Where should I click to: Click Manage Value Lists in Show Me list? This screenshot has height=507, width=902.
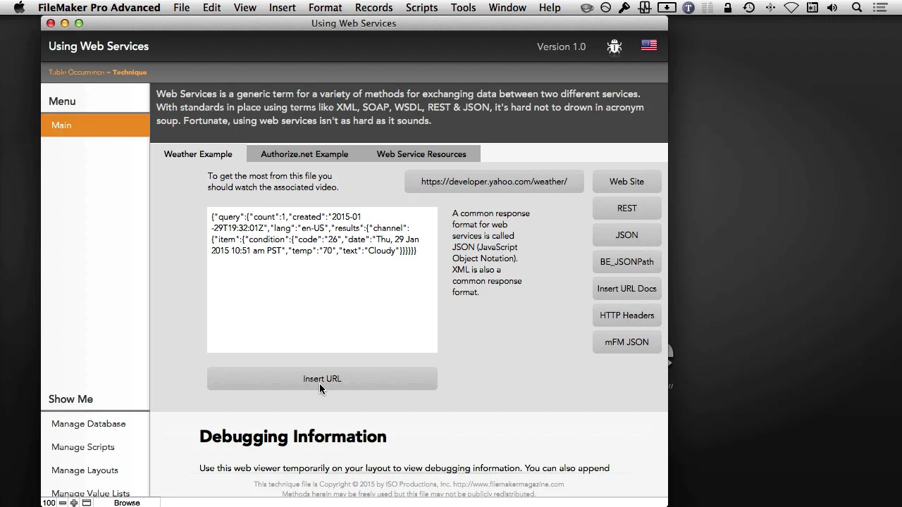tap(90, 493)
